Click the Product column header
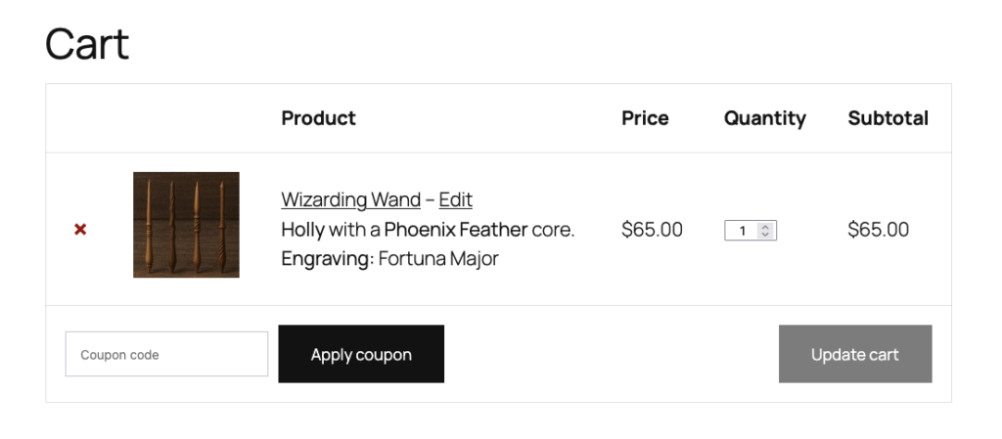Viewport: 1002px width, 439px height. pyautogui.click(x=318, y=118)
